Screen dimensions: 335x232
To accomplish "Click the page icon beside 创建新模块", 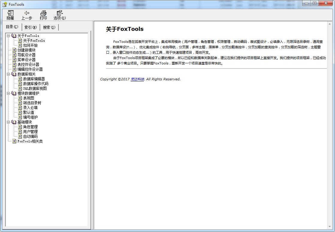I will [14, 50].
